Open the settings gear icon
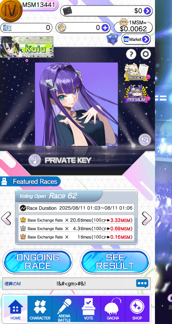This screenshot has width=172, height=324. (146, 54)
